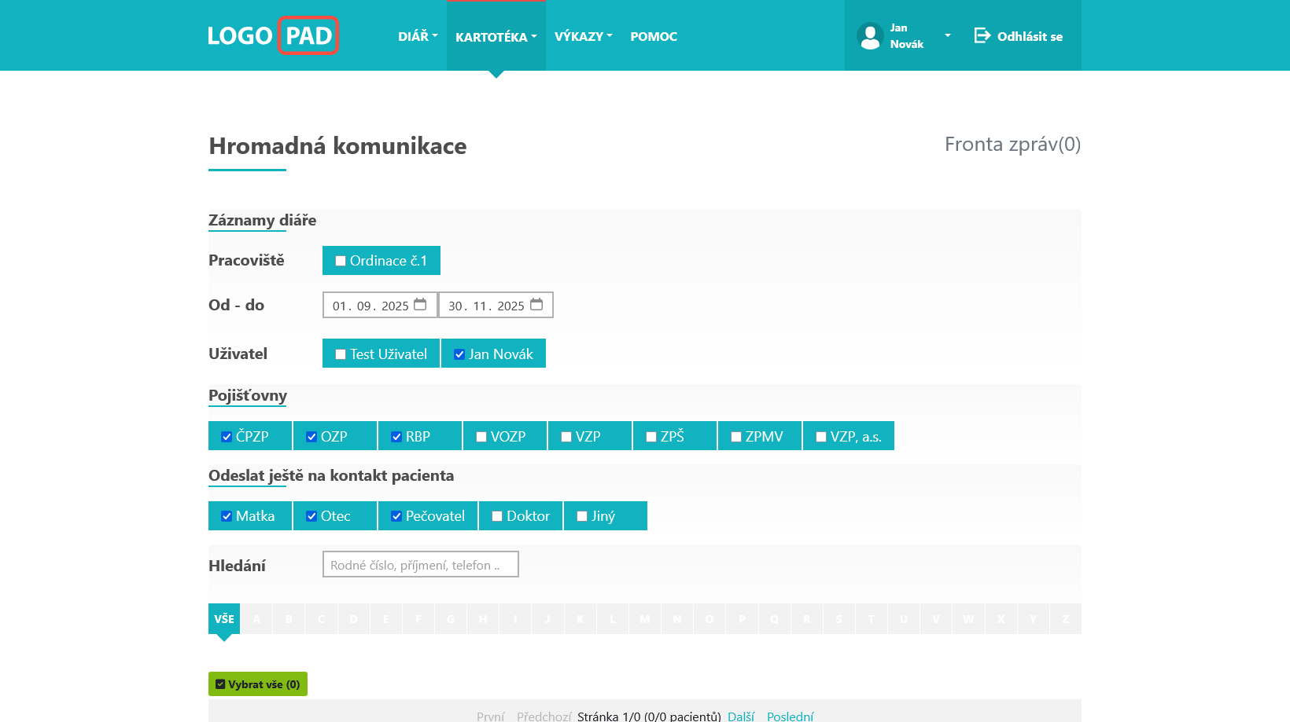This screenshot has height=722, width=1290.
Task: Uncheck the Jan Novák user checkbox
Action: point(459,354)
